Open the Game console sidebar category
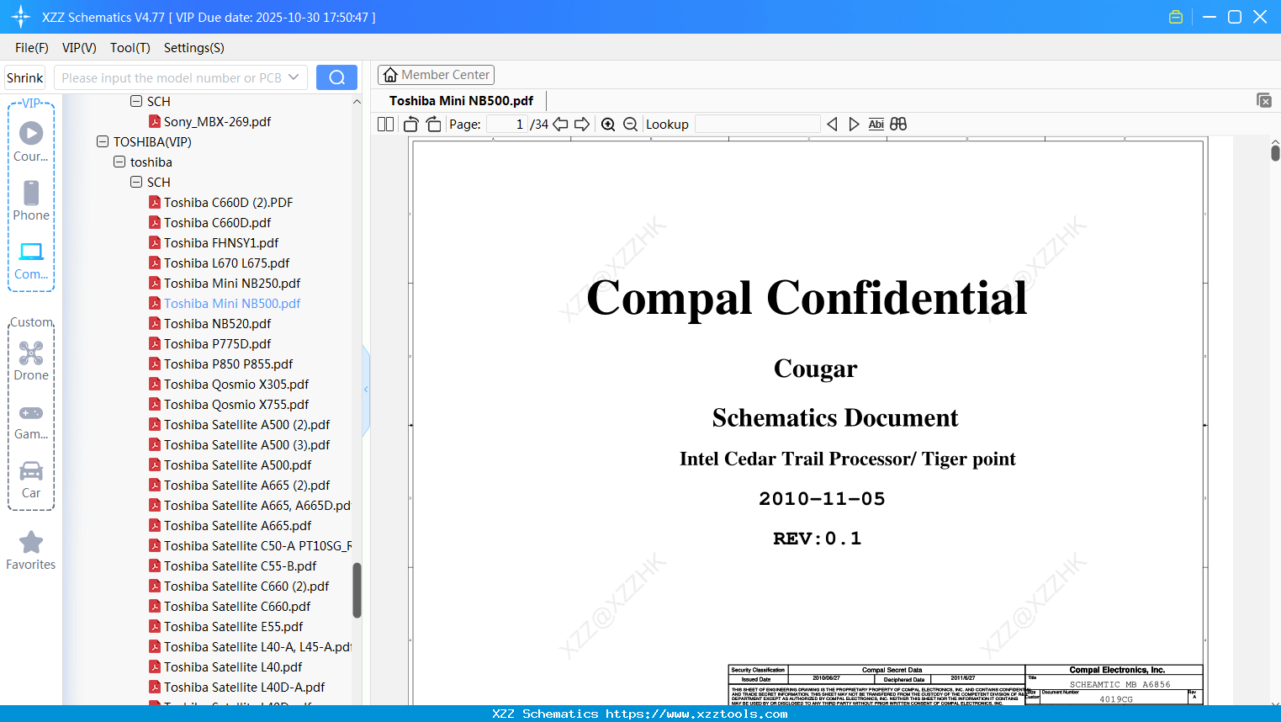Viewport: 1281px width, 722px height. tap(31, 422)
